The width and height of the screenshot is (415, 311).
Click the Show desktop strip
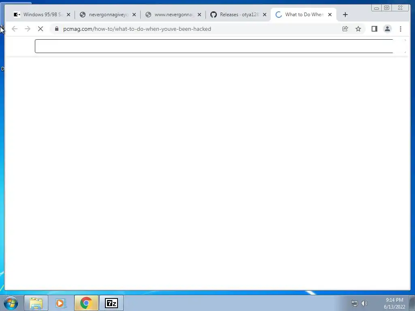(412, 303)
